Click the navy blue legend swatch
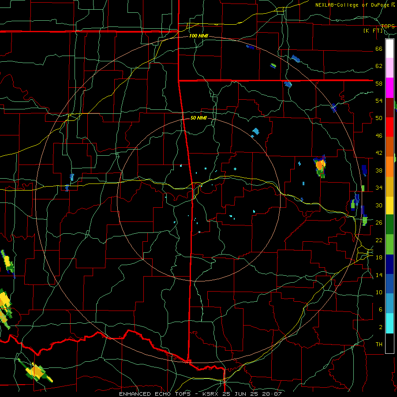Viewport: 397px width, 397px height. [x=390, y=264]
